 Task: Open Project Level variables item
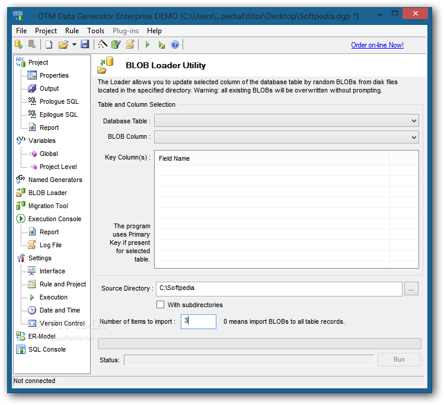tap(58, 167)
